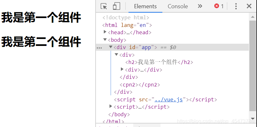Collapse the first child div node
The width and height of the screenshot is (257, 127).
coord(116,54)
